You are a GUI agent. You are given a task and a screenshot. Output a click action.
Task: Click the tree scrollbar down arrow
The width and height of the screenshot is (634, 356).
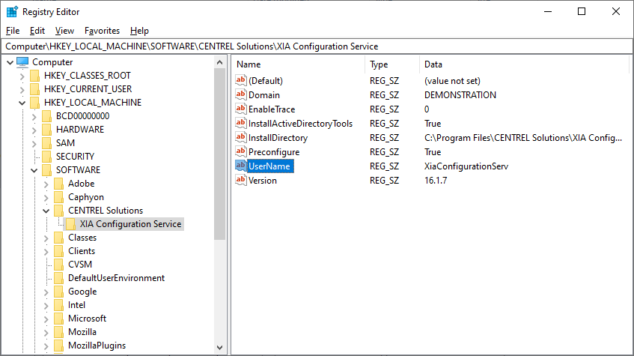[219, 348]
